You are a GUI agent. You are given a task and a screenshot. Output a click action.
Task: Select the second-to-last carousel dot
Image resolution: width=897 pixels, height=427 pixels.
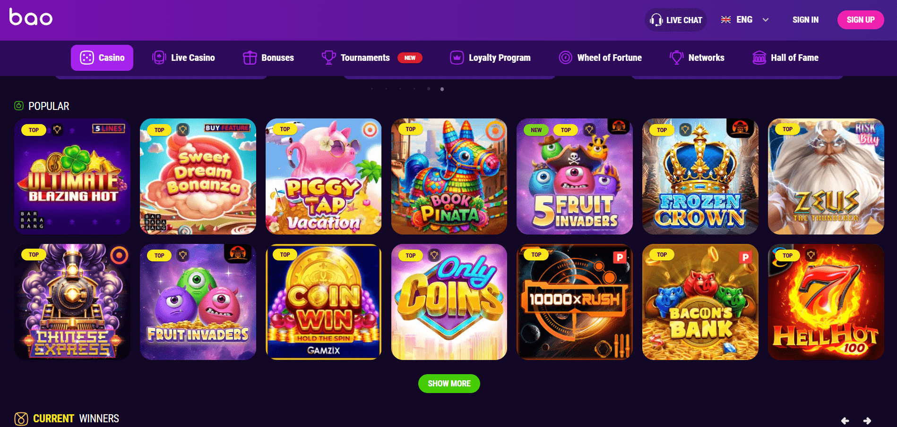point(428,89)
